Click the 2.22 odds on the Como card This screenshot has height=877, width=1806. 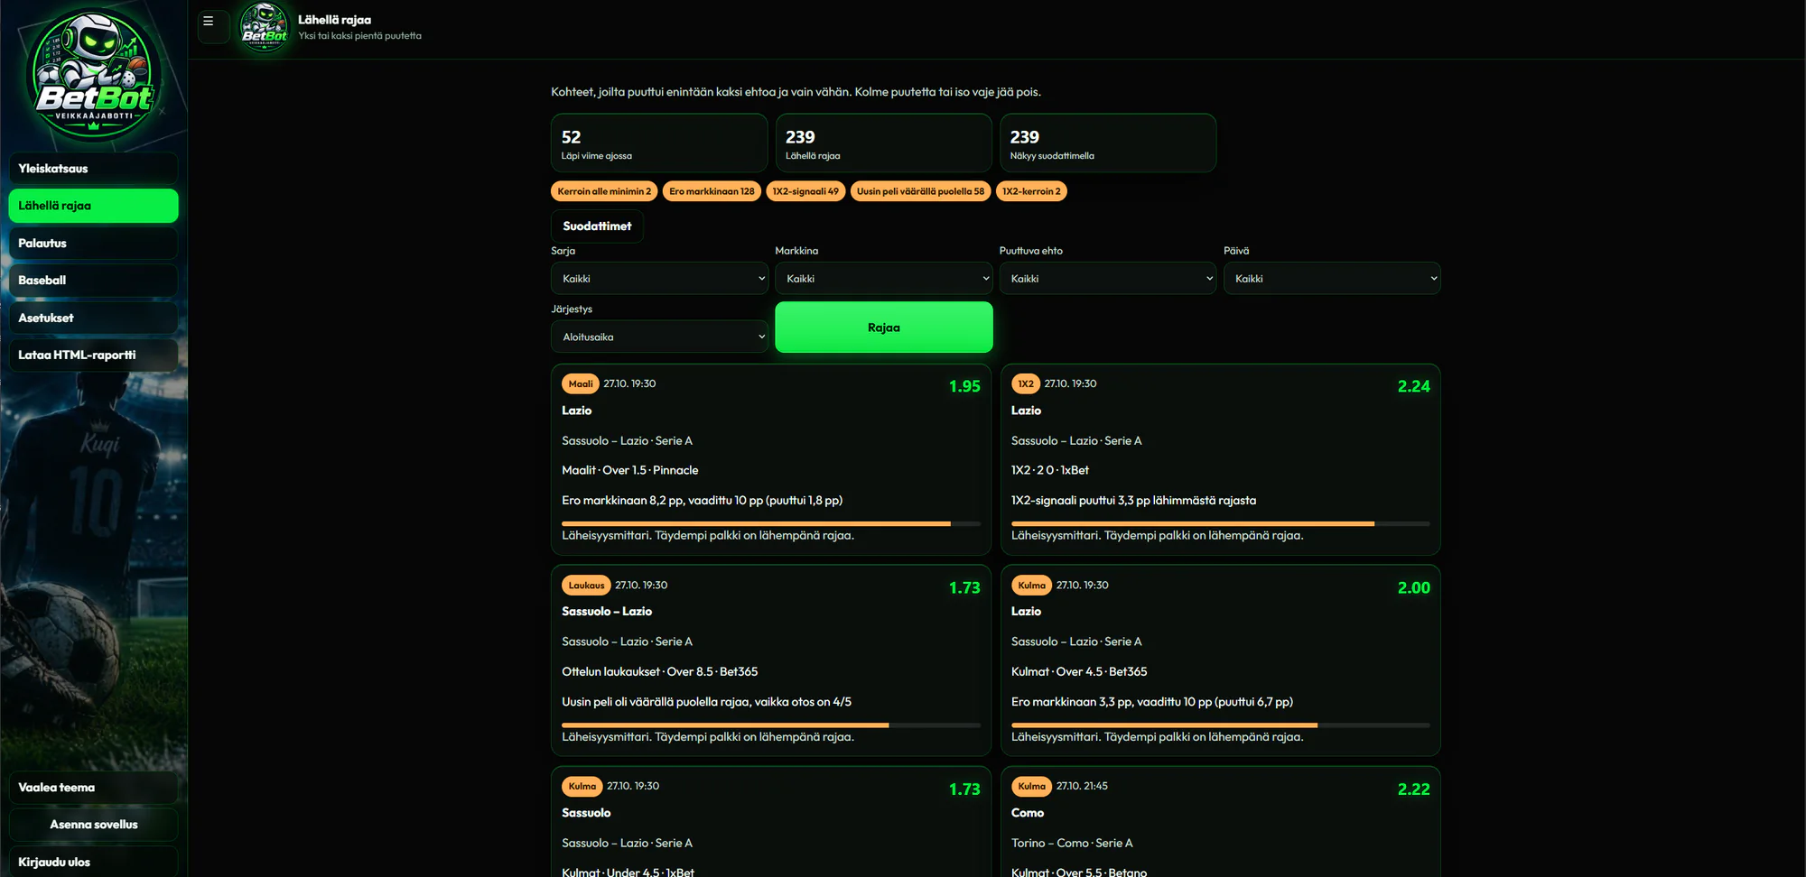coord(1413,789)
